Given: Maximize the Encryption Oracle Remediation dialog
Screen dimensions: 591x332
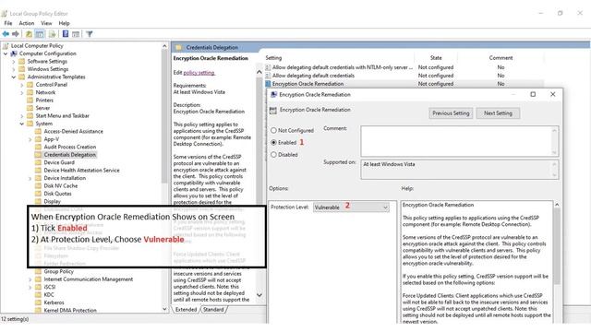Looking at the screenshot, I should (533, 94).
